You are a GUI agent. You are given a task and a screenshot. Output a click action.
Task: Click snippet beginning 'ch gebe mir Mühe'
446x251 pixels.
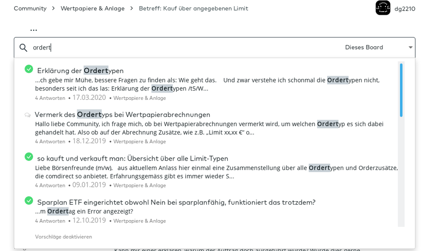pos(207,84)
